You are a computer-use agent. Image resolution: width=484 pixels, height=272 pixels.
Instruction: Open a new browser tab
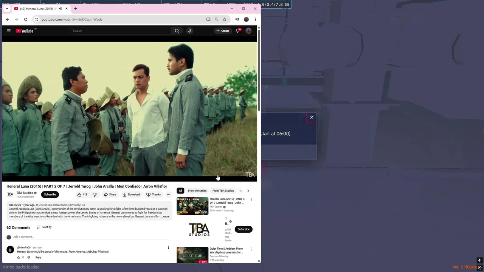tap(75, 8)
